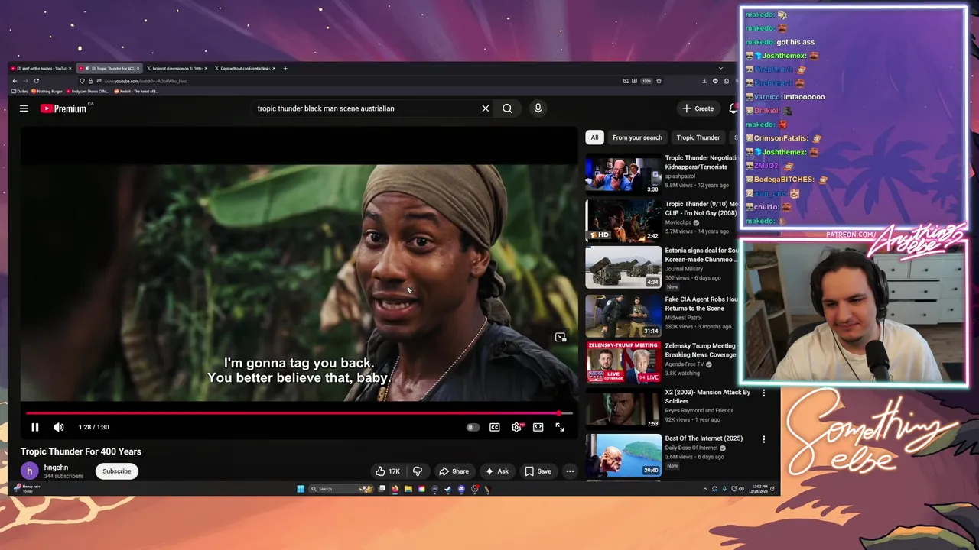Open the Heavy rain weather widget
The image size is (979, 550).
click(27, 489)
